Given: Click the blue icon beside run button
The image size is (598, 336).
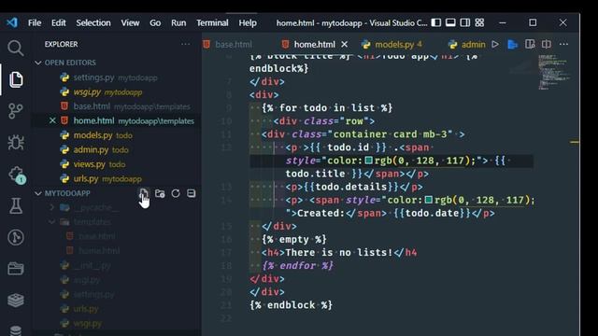Looking at the screenshot, I should (513, 45).
